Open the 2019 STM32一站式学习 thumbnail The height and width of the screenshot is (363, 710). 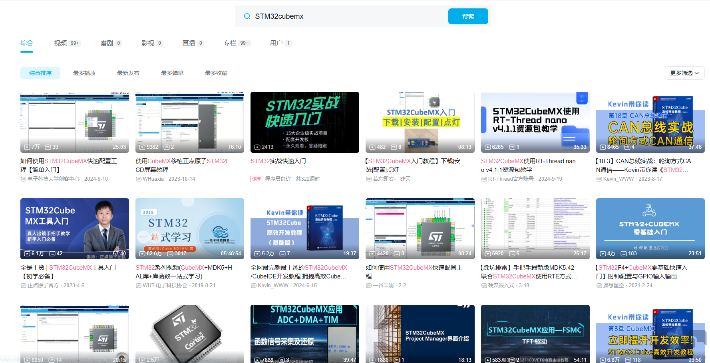click(190, 229)
